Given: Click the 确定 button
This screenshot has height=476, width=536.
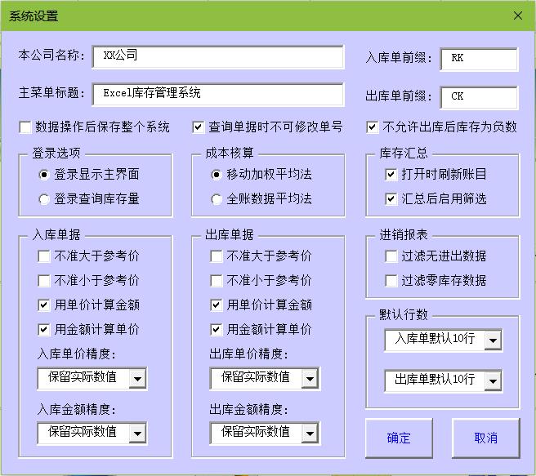Looking at the screenshot, I should pyautogui.click(x=399, y=438).
